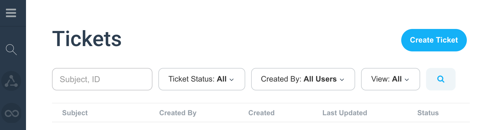
Task: Click the chevron in Created By filter
Action: pyautogui.click(x=342, y=80)
